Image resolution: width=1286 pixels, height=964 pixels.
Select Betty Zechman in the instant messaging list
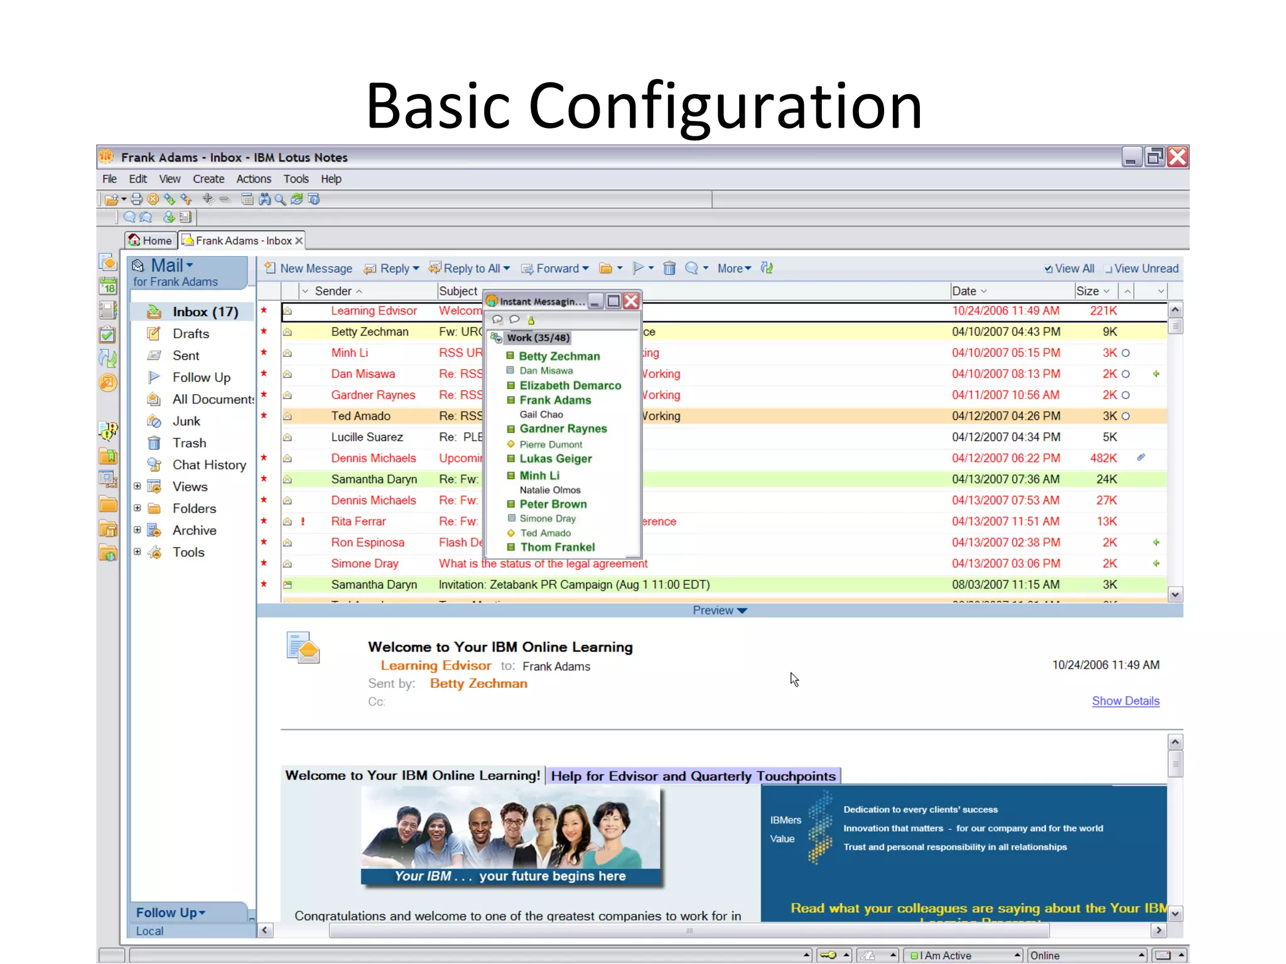point(559,356)
